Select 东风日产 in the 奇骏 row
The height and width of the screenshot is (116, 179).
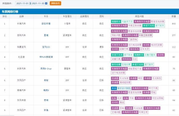tap(21, 80)
